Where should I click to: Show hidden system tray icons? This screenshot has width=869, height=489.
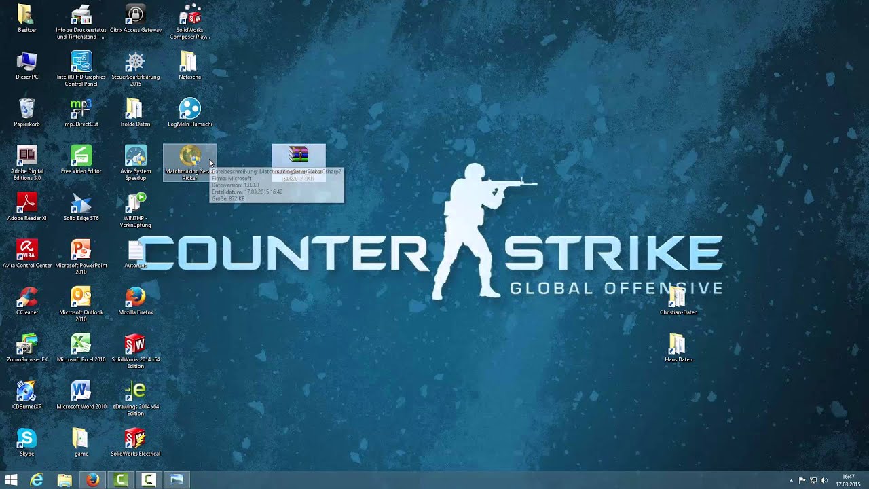pyautogui.click(x=791, y=481)
